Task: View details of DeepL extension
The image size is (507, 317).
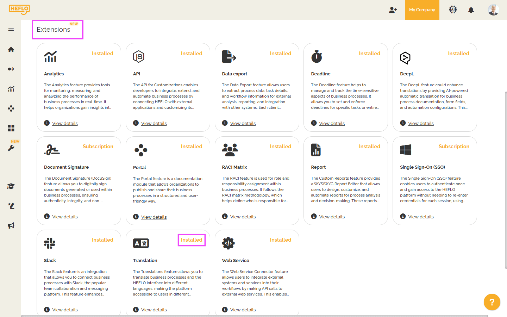Action: click(421, 123)
